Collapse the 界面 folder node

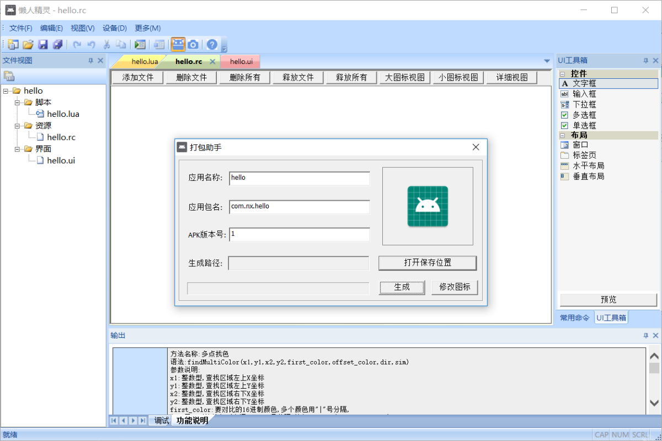[18, 149]
